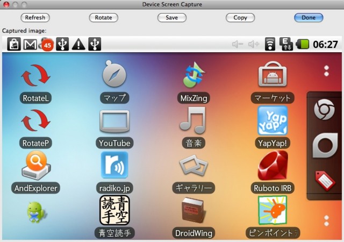Tap the Wi-Fi signal status icon

point(270,44)
